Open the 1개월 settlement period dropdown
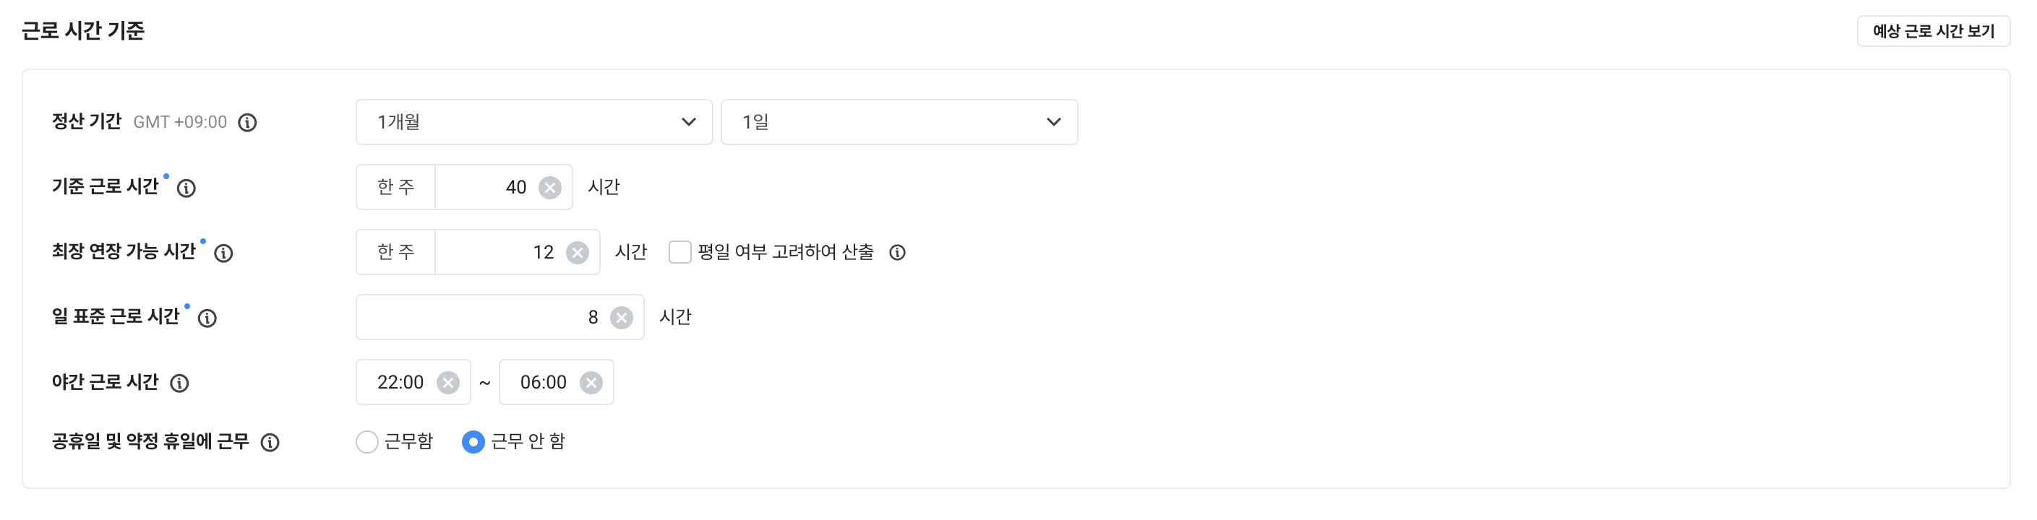Screen dimensions: 2037x520 533,123
